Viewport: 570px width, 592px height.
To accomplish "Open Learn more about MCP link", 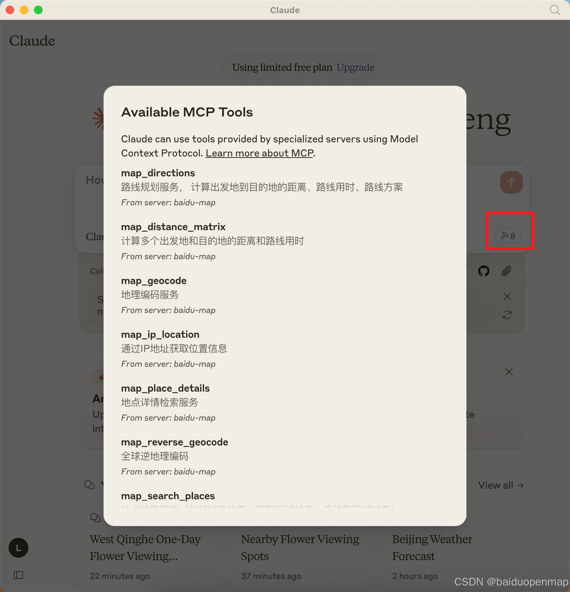I will pos(260,153).
